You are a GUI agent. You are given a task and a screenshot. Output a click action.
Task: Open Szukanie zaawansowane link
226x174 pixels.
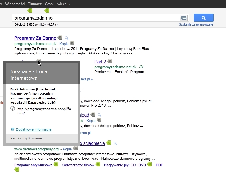(196, 24)
